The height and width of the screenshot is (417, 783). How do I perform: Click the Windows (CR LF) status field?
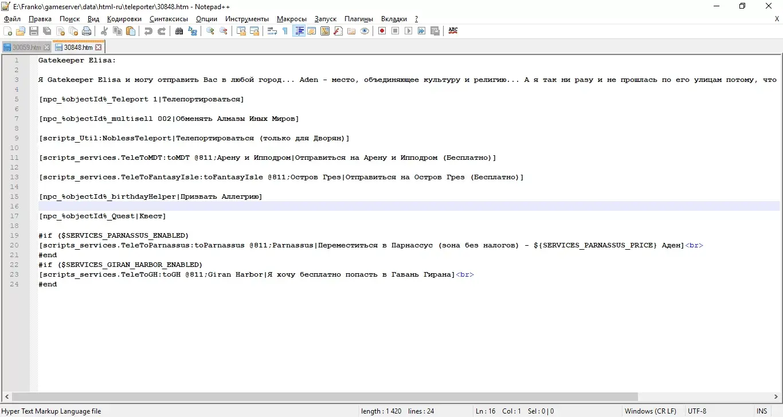650,411
